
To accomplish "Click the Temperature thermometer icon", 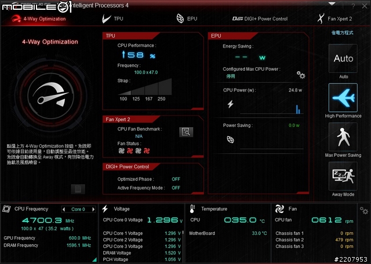I will click(x=192, y=209).
